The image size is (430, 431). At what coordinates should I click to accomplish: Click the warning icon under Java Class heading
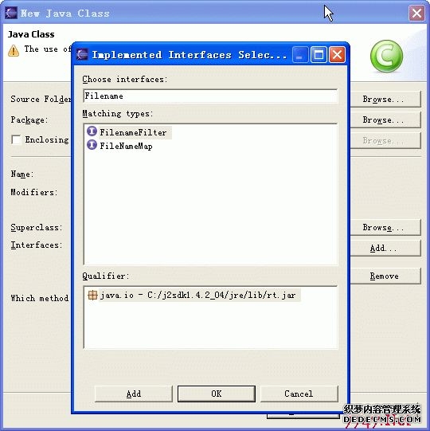pyautogui.click(x=14, y=50)
